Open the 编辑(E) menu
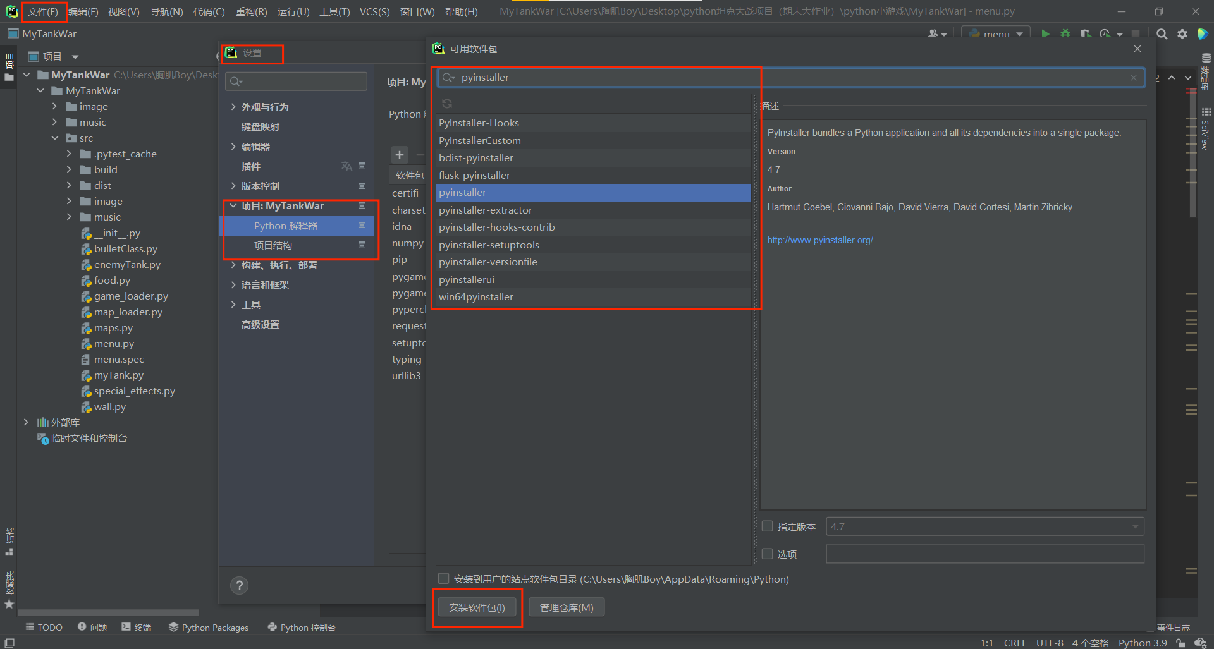 pyautogui.click(x=83, y=11)
